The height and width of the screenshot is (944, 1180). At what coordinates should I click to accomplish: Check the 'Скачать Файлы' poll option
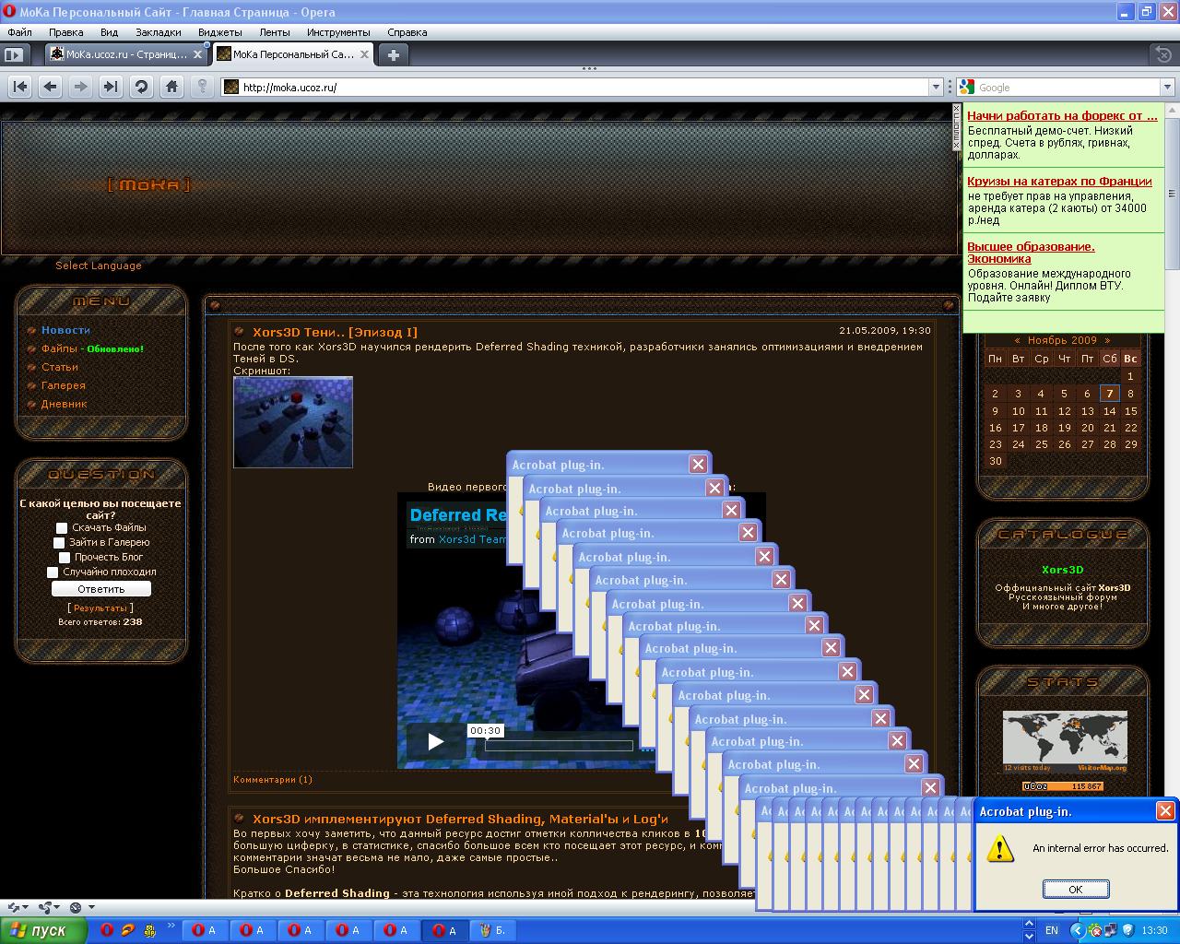click(x=62, y=528)
